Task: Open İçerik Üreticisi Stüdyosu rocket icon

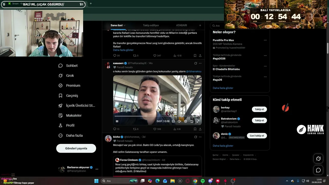Action: (x=60, y=106)
